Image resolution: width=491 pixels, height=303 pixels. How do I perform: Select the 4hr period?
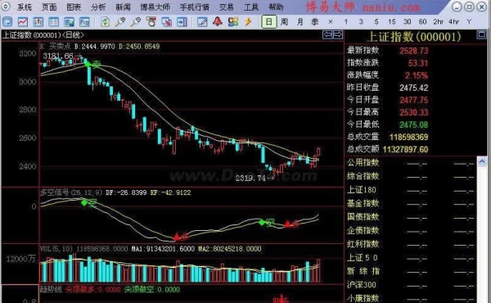click(453, 21)
